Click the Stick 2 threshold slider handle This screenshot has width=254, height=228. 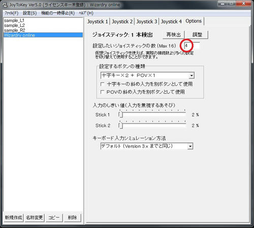(120, 126)
